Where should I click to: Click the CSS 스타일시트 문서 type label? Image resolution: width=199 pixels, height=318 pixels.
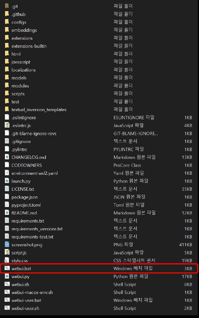[x=134, y=260]
